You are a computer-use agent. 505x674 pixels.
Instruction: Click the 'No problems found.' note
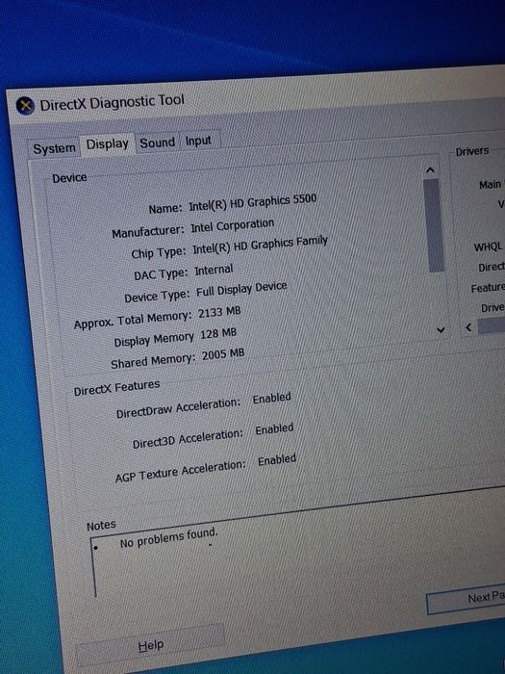[x=168, y=538]
